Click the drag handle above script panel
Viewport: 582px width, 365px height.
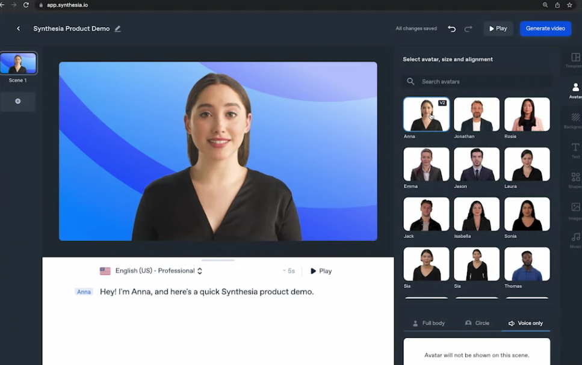point(218,260)
